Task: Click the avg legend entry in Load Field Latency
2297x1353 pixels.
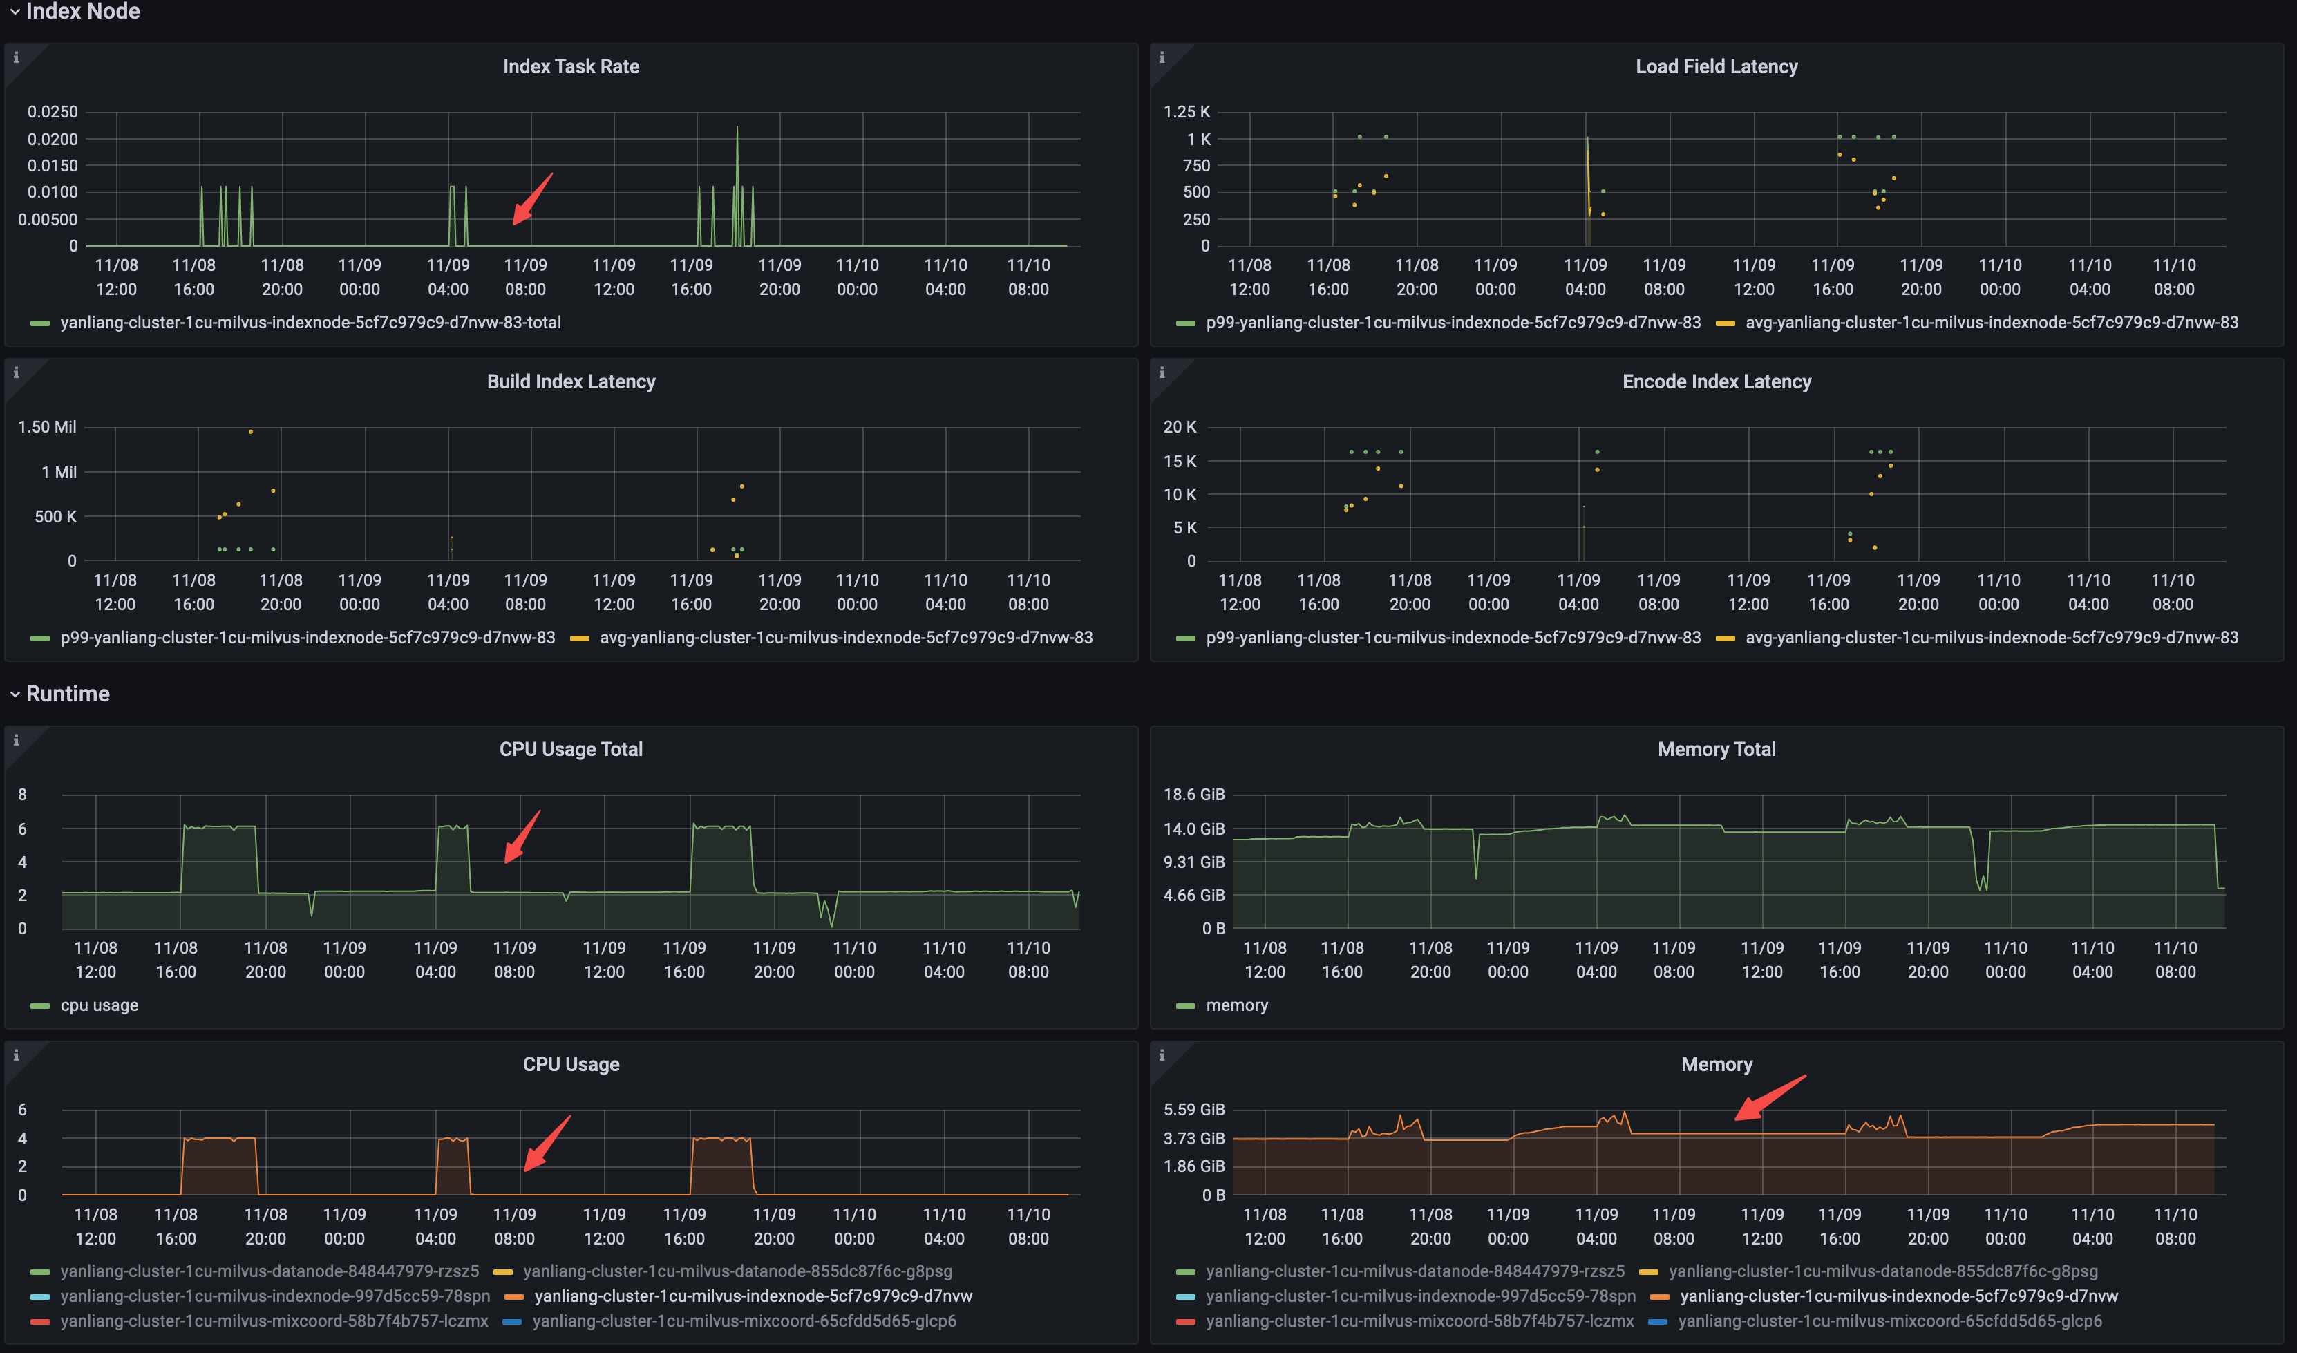Action: pos(1991,322)
